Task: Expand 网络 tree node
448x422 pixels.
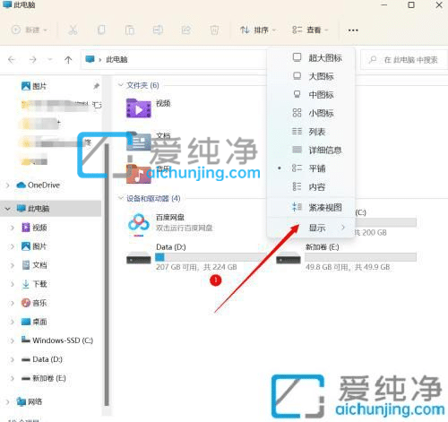Action: coord(8,402)
